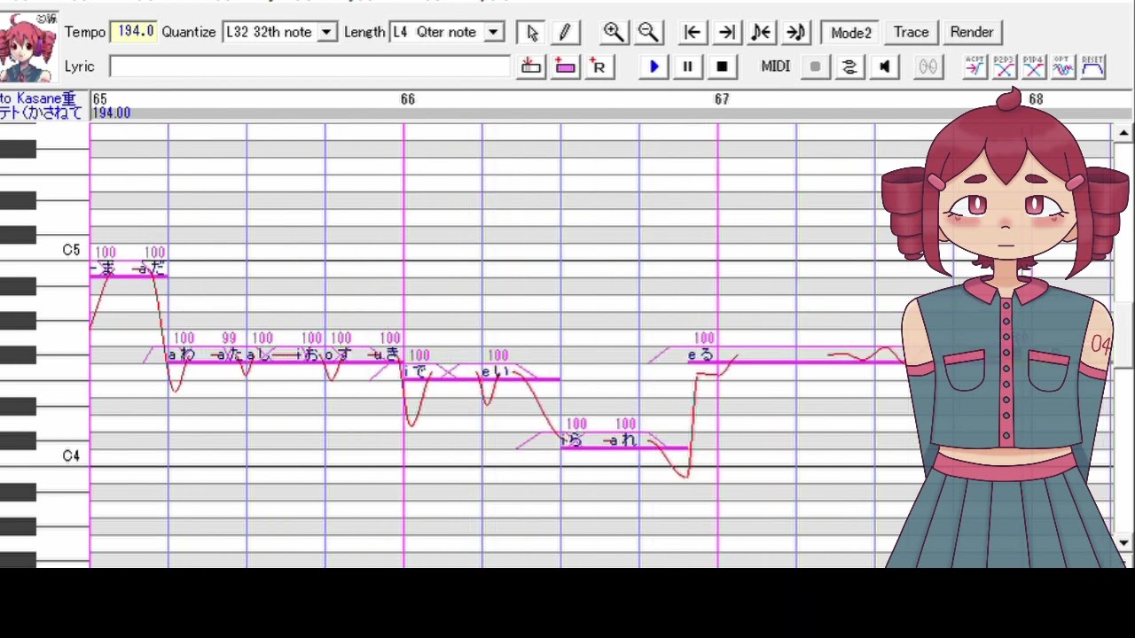Click the Tempo value field 194.0
1135x638 pixels.
click(134, 32)
